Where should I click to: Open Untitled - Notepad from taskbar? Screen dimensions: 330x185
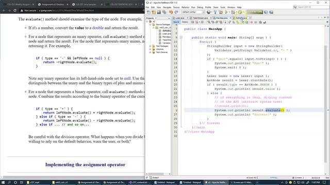[166, 182]
